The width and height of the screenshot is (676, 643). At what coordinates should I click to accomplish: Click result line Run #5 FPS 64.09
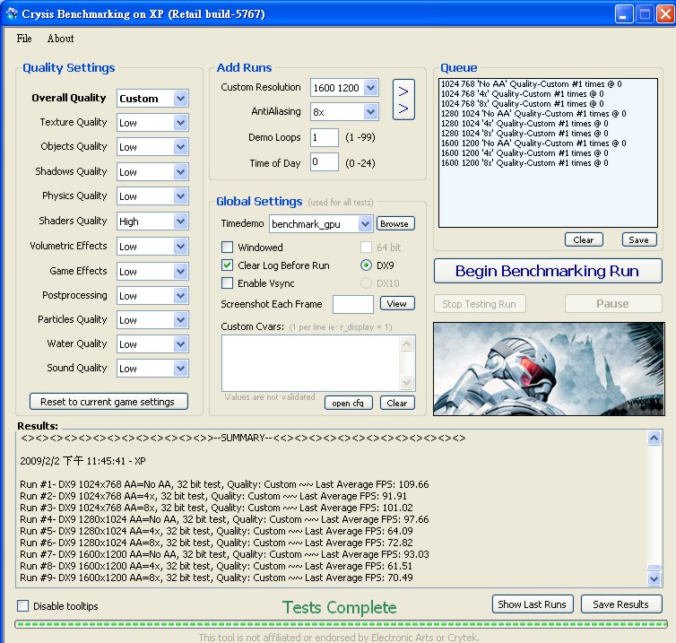pos(216,531)
